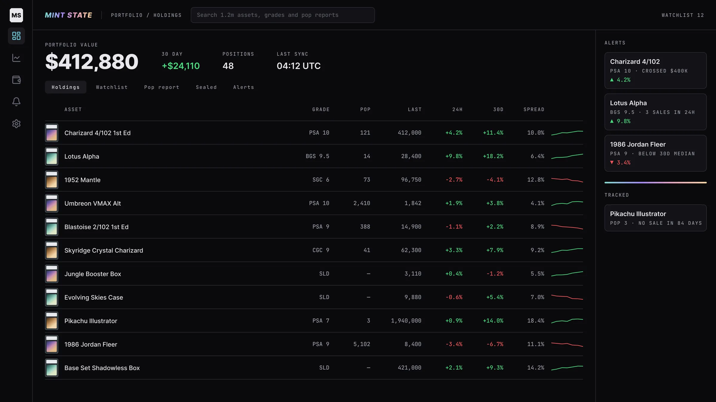Click the Lotus Alpha row card thumbnail
This screenshot has width=716, height=402.
(x=52, y=156)
